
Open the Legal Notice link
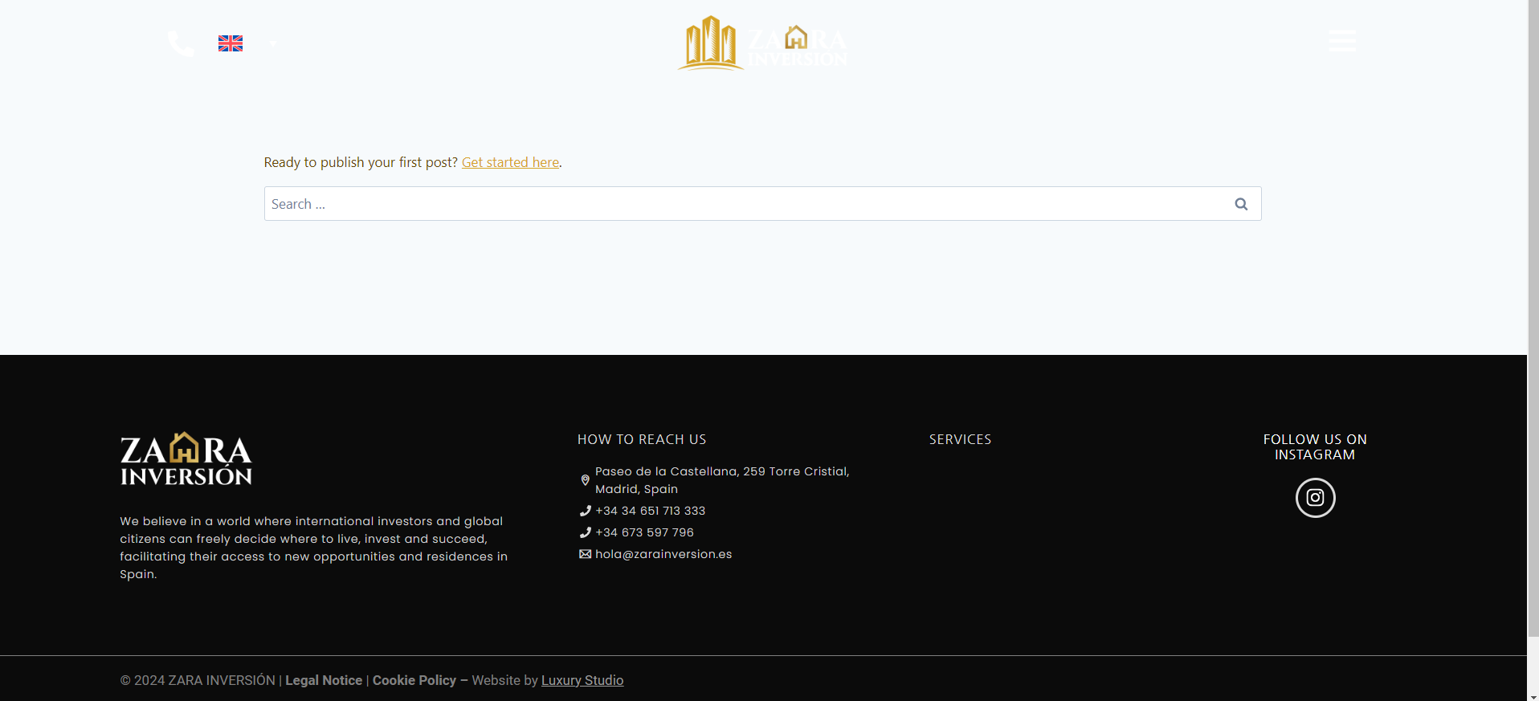coord(324,680)
